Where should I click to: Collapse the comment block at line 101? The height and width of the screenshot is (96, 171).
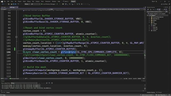(x=16, y=37)
